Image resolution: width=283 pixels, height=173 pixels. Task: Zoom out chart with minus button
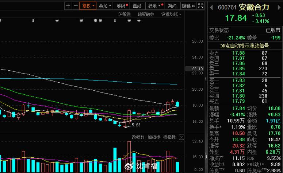click(x=76, y=6)
